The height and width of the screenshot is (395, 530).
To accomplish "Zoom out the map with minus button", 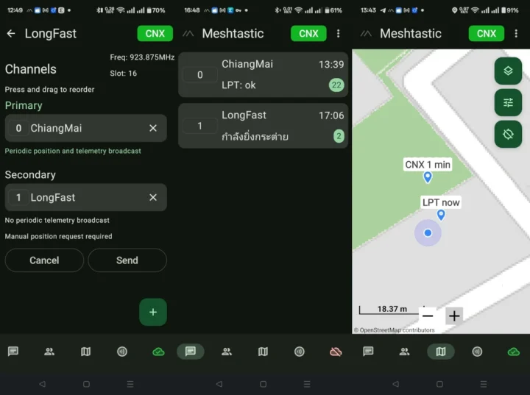I will 428,316.
